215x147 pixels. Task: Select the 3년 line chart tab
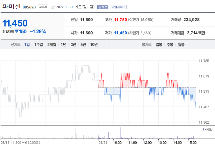click(73, 44)
